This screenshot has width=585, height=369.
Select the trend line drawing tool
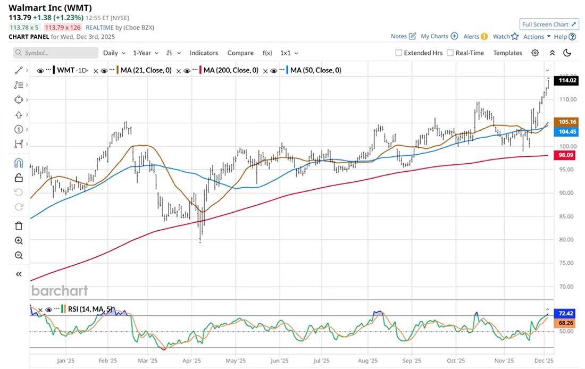19,69
